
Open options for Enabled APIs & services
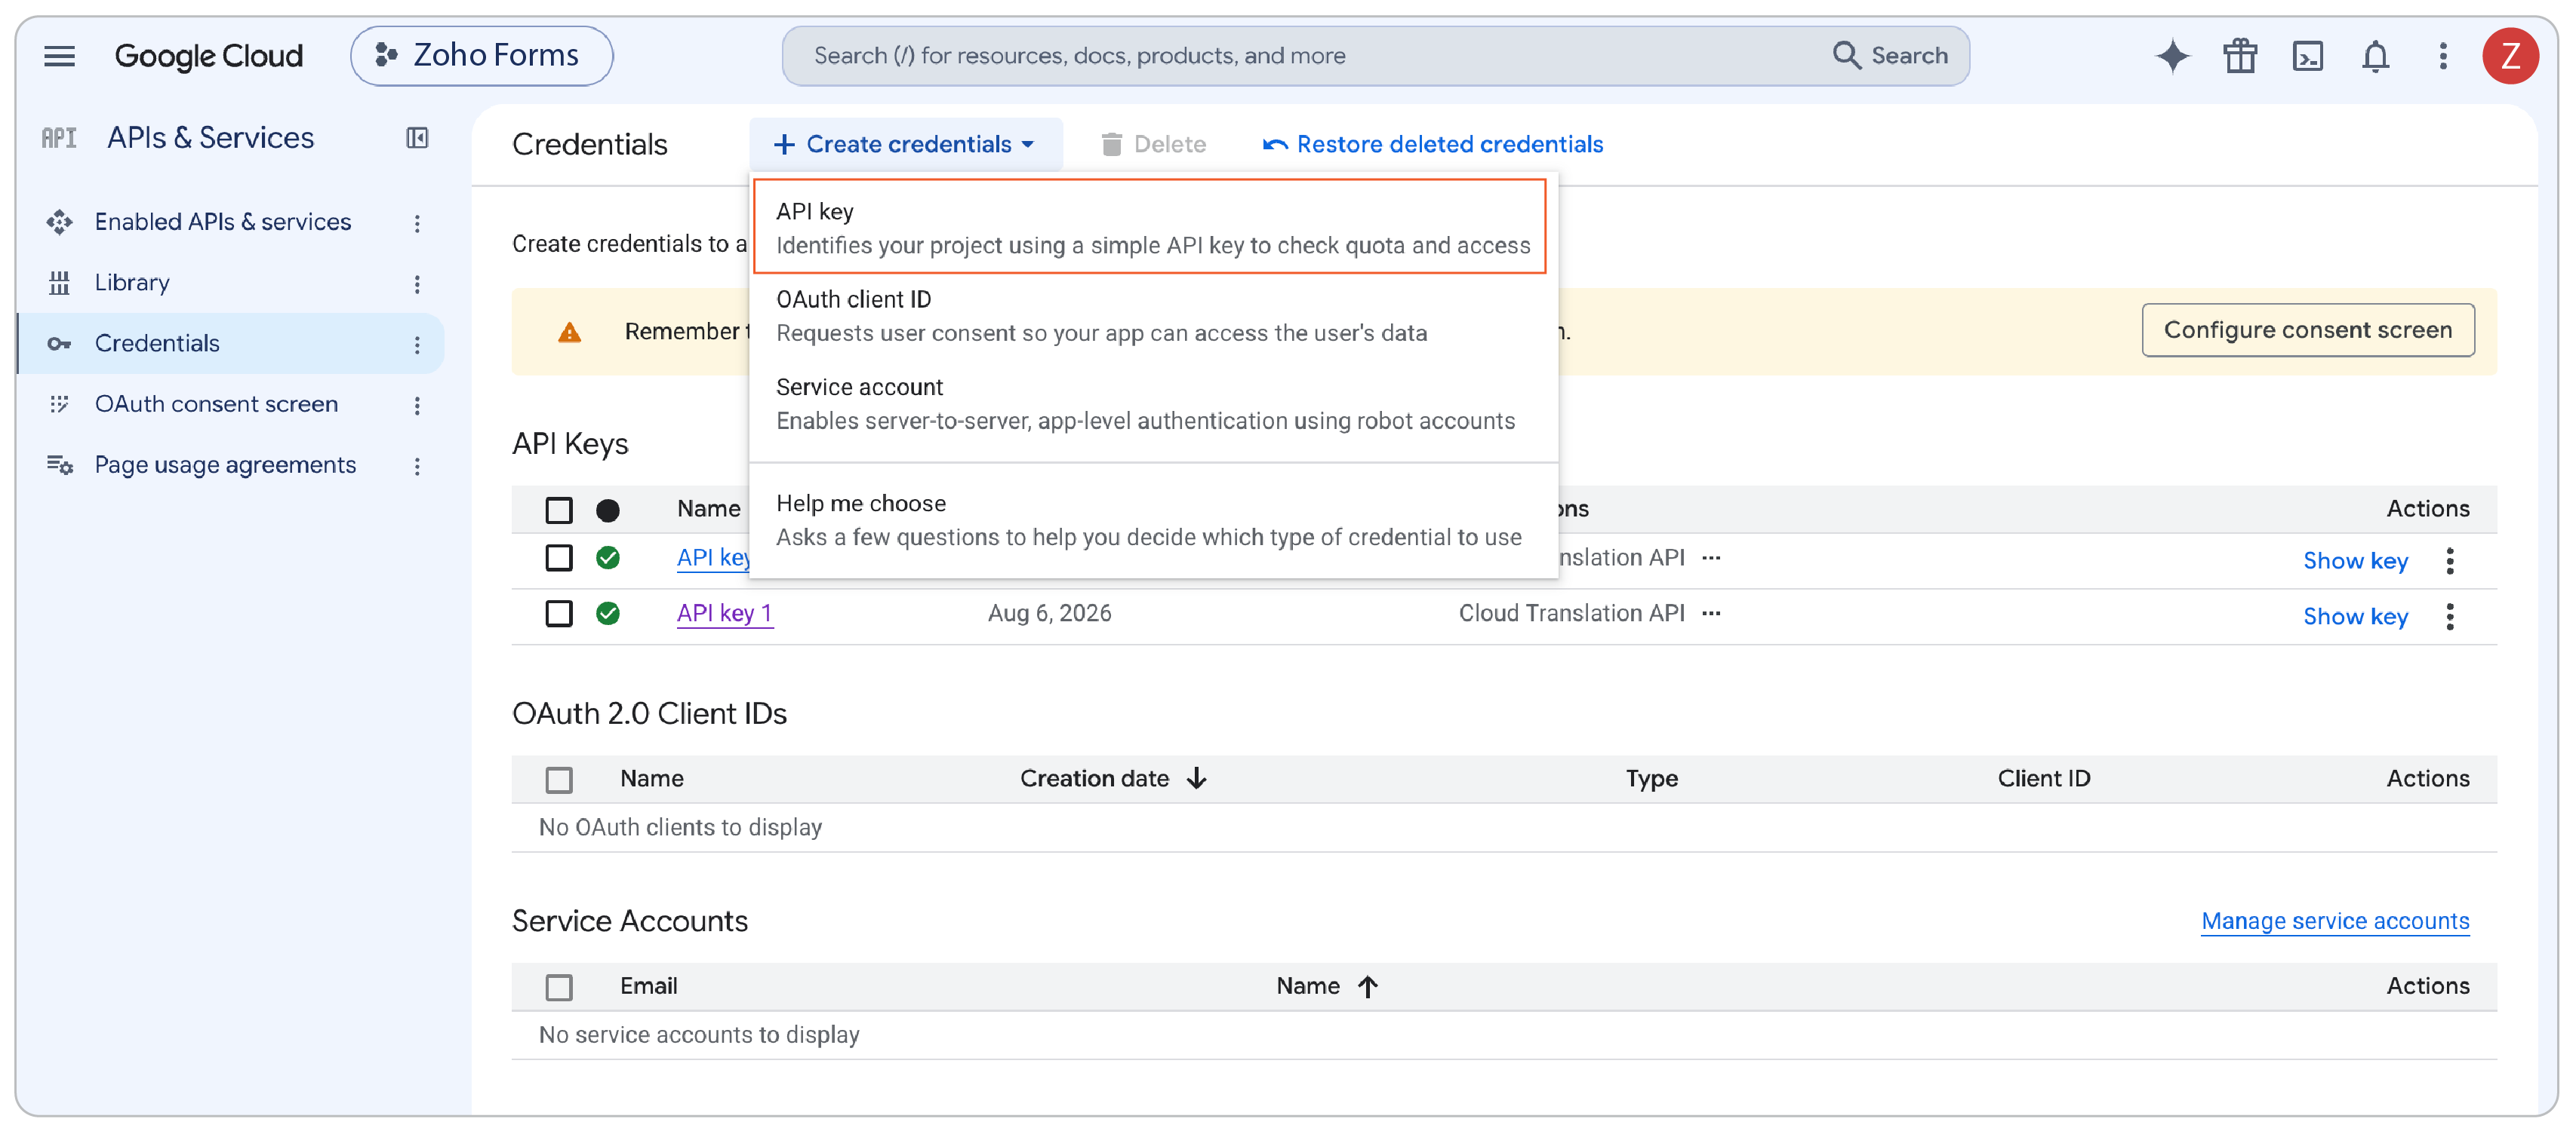(417, 224)
